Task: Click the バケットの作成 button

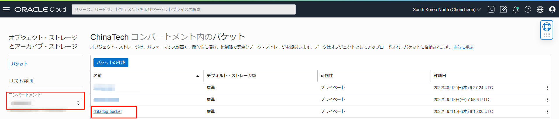Action: point(111,63)
